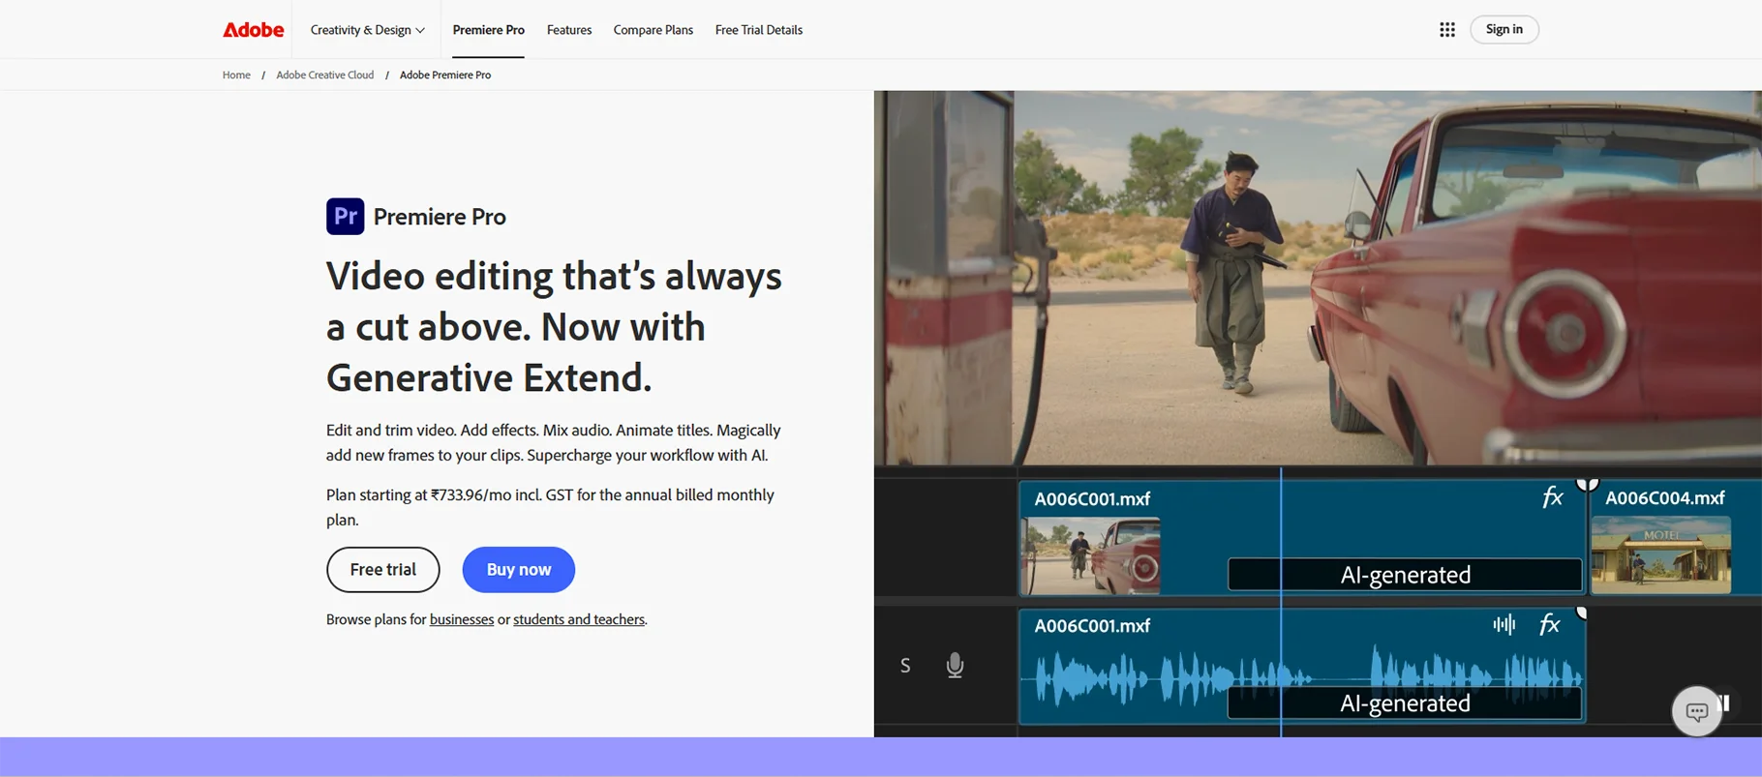The width and height of the screenshot is (1762, 777).
Task: Open Compare Plans in the navigation
Action: click(653, 30)
